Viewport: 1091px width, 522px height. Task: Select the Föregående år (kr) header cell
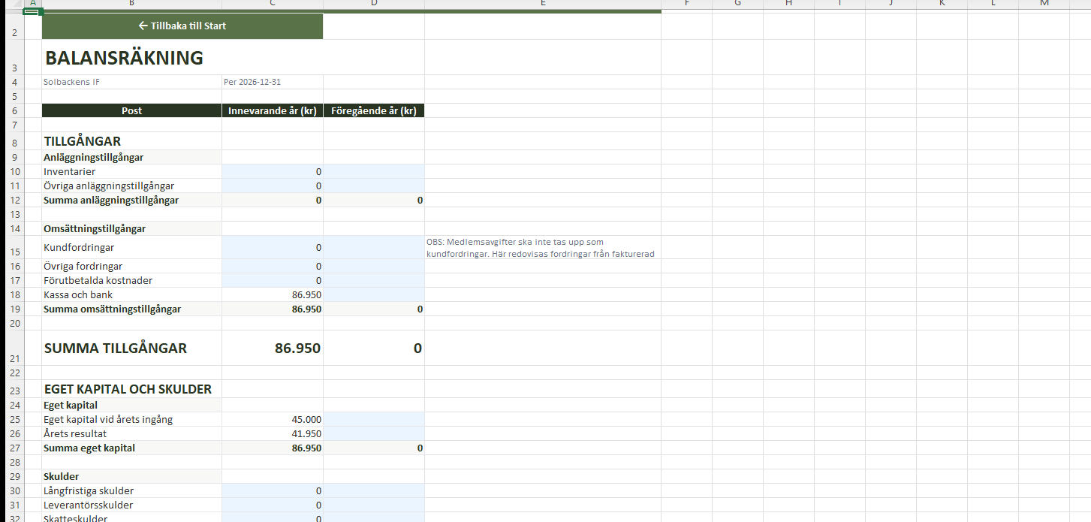[x=373, y=111]
